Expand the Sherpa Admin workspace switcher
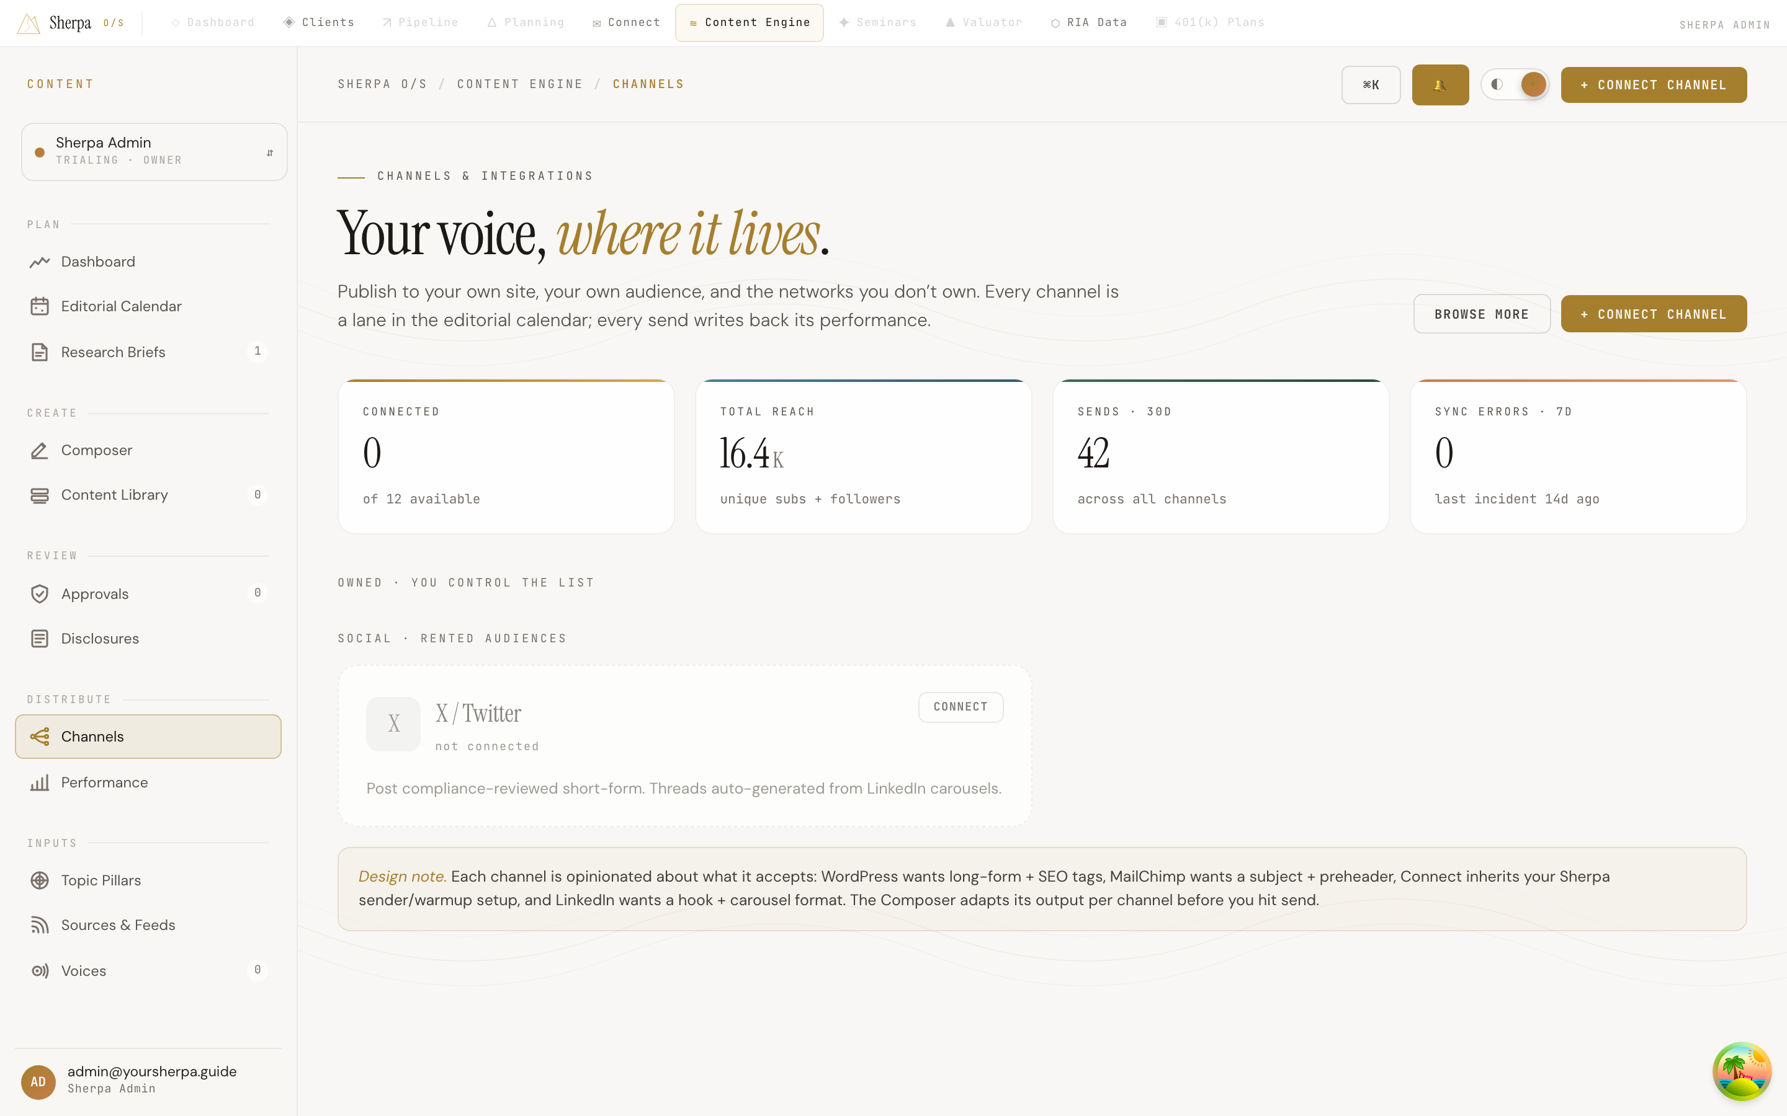Screen dimensions: 1787x1116 pos(155,151)
